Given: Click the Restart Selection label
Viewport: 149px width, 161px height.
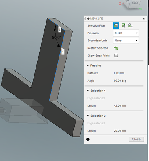Looking at the screenshot, I should point(98,48).
